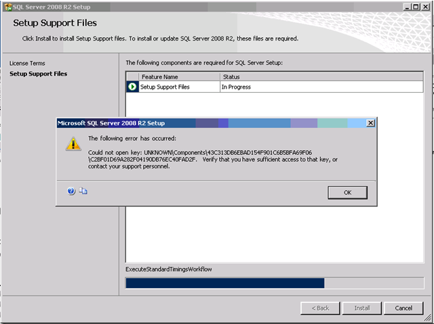The image size is (434, 324).
Task: Minimize the SQL Server 2008 R2 Setup window
Action: pos(407,7)
